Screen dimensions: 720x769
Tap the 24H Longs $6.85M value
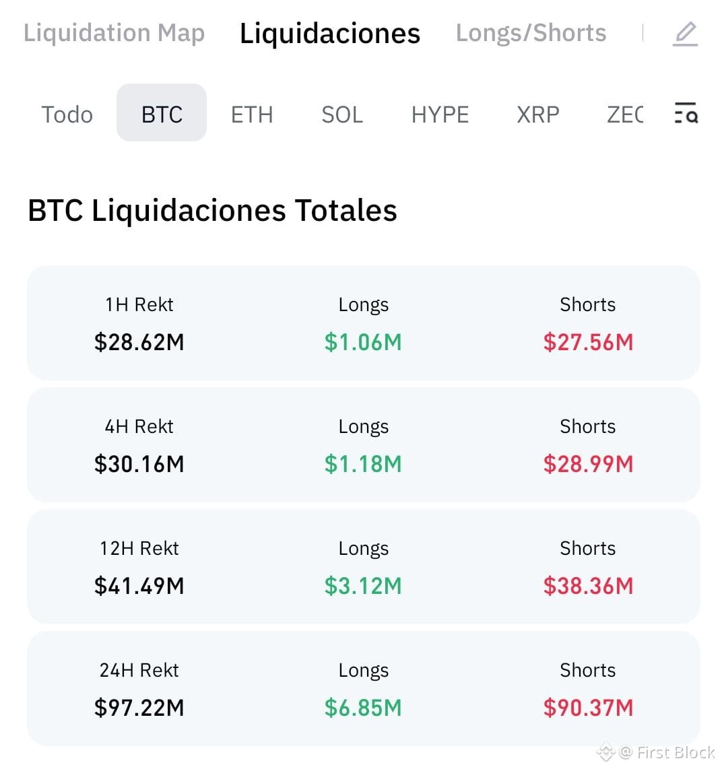(363, 707)
